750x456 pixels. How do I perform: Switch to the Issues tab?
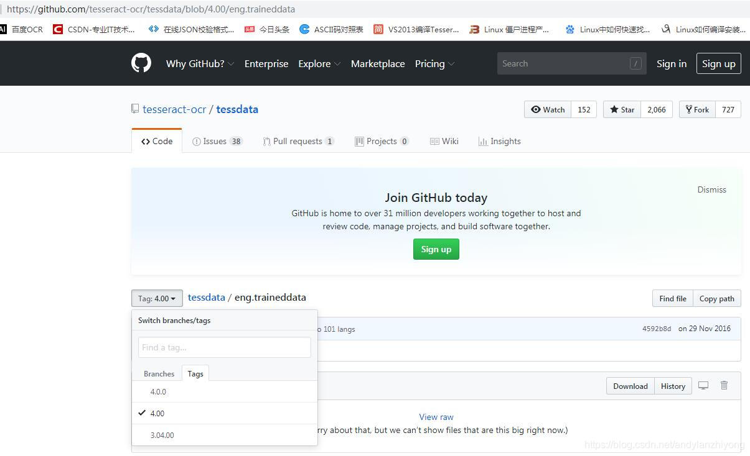click(217, 141)
